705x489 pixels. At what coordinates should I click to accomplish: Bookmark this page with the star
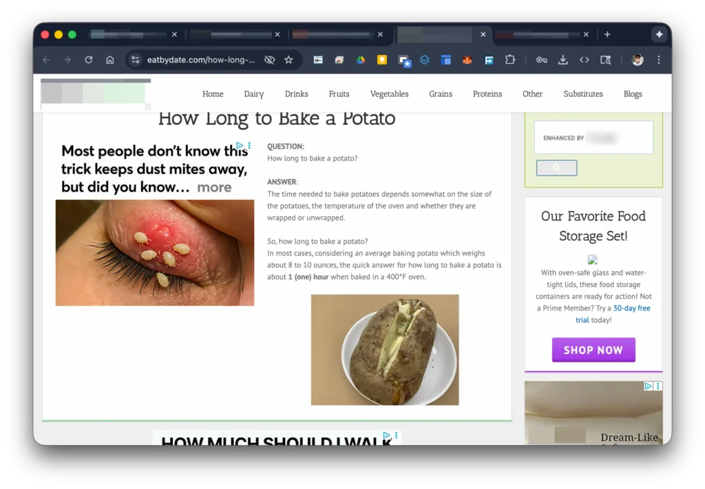pos(288,60)
